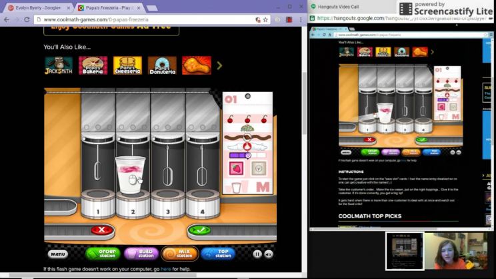Open the Papa's Cheeseria game thumbnail
The width and height of the screenshot is (496, 279).
click(x=127, y=65)
